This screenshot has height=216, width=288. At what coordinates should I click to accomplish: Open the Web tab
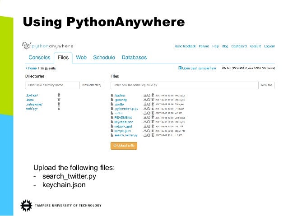81,57
